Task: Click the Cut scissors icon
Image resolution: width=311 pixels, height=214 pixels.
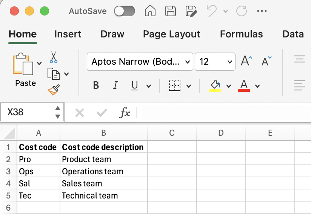Action: tap(53, 57)
